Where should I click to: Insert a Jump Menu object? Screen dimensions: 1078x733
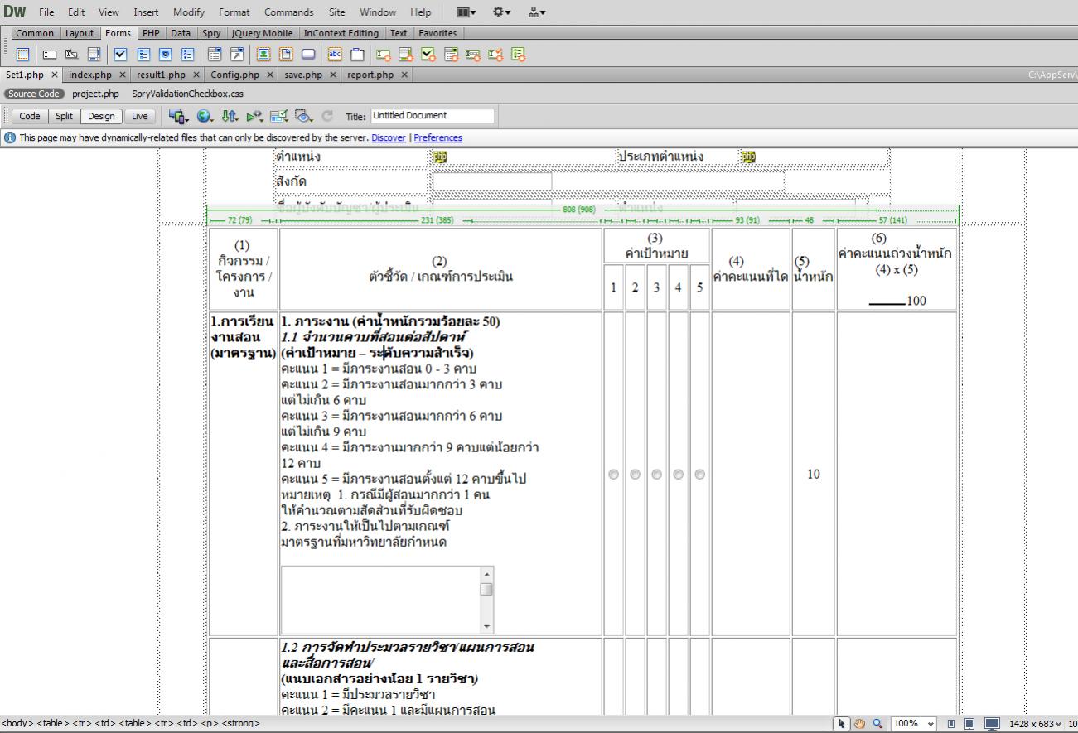tap(237, 54)
